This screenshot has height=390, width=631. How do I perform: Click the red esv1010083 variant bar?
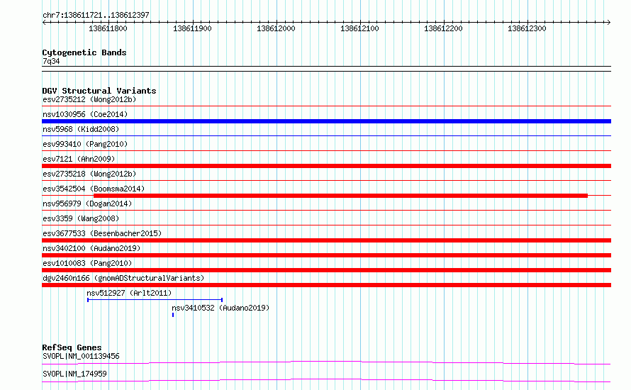pos(326,270)
